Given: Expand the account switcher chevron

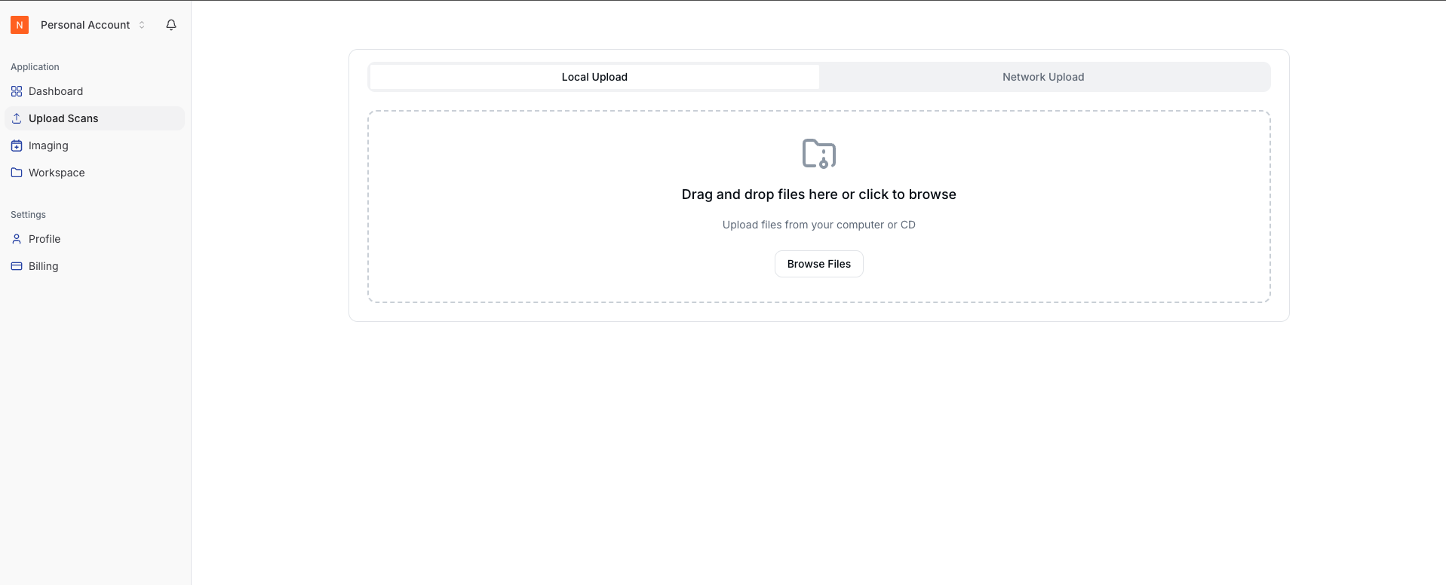Looking at the screenshot, I should click(142, 25).
